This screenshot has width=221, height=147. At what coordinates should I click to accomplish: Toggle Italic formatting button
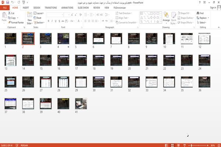point(52,21)
